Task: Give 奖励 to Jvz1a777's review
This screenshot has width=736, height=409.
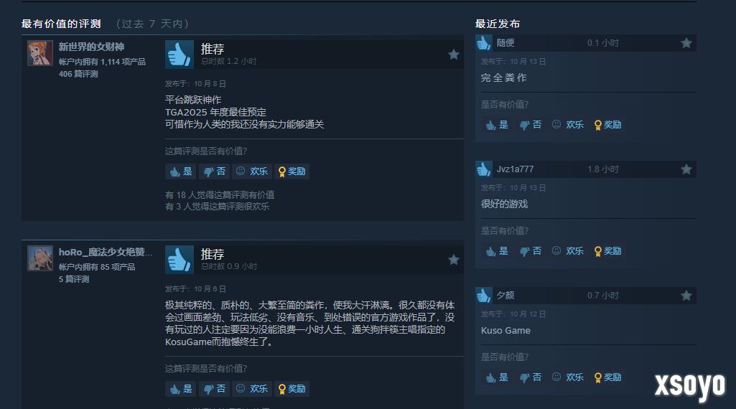Action: 607,251
